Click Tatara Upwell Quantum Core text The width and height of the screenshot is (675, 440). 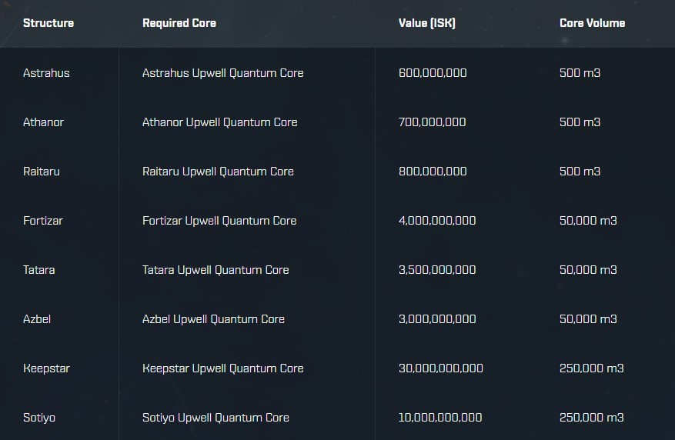coord(216,270)
